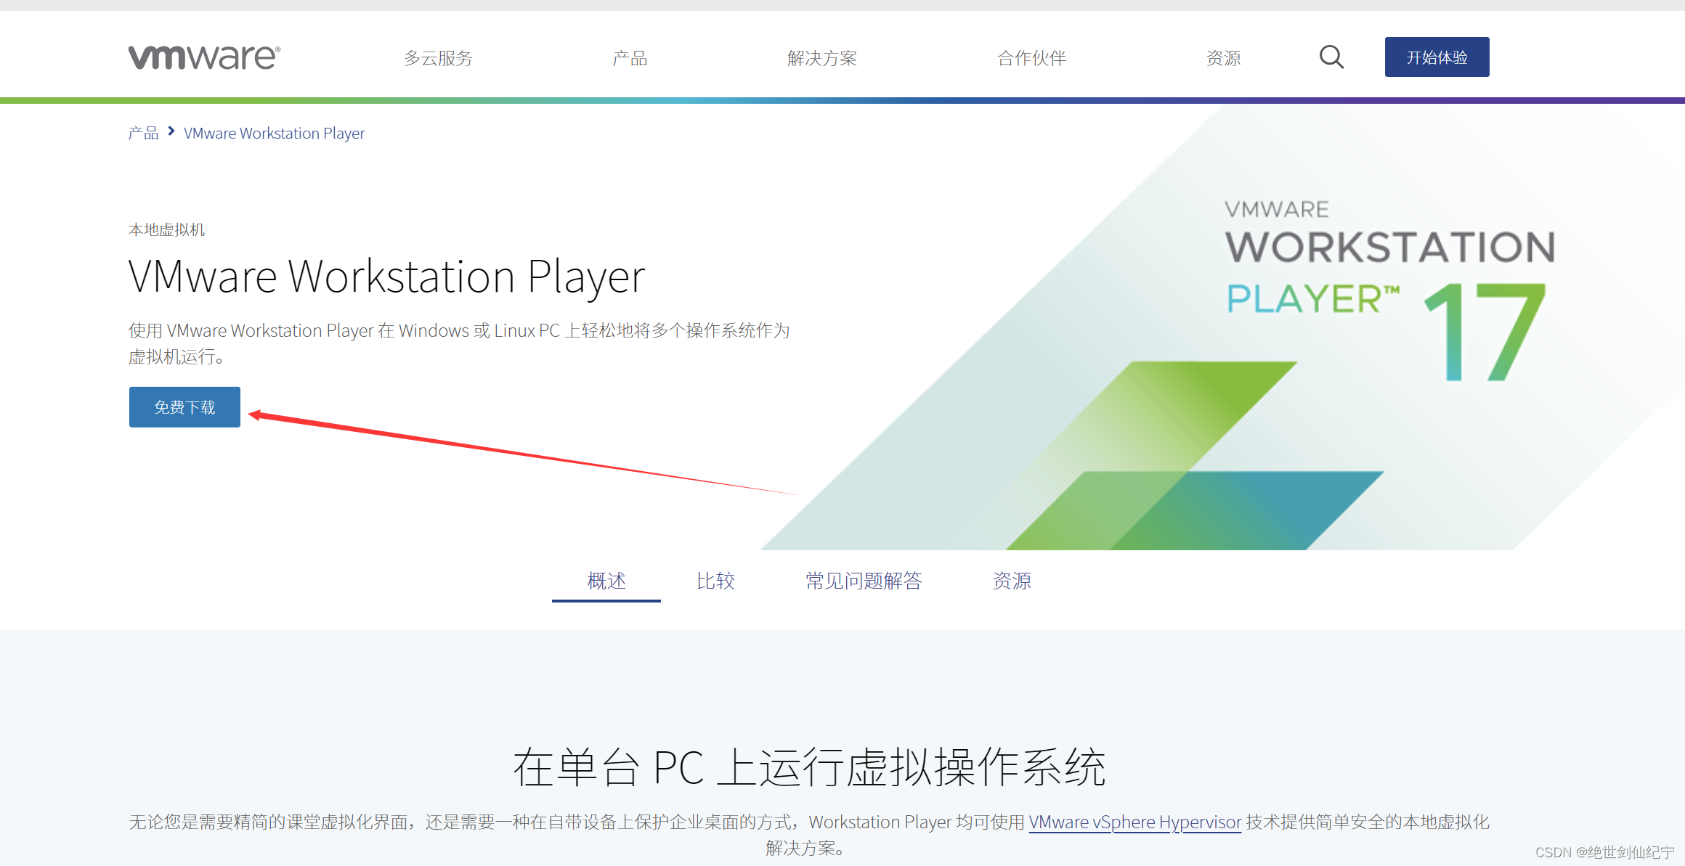Switch to the 常见问题解答 tab
Image resolution: width=1685 pixels, height=866 pixels.
pyautogui.click(x=864, y=581)
